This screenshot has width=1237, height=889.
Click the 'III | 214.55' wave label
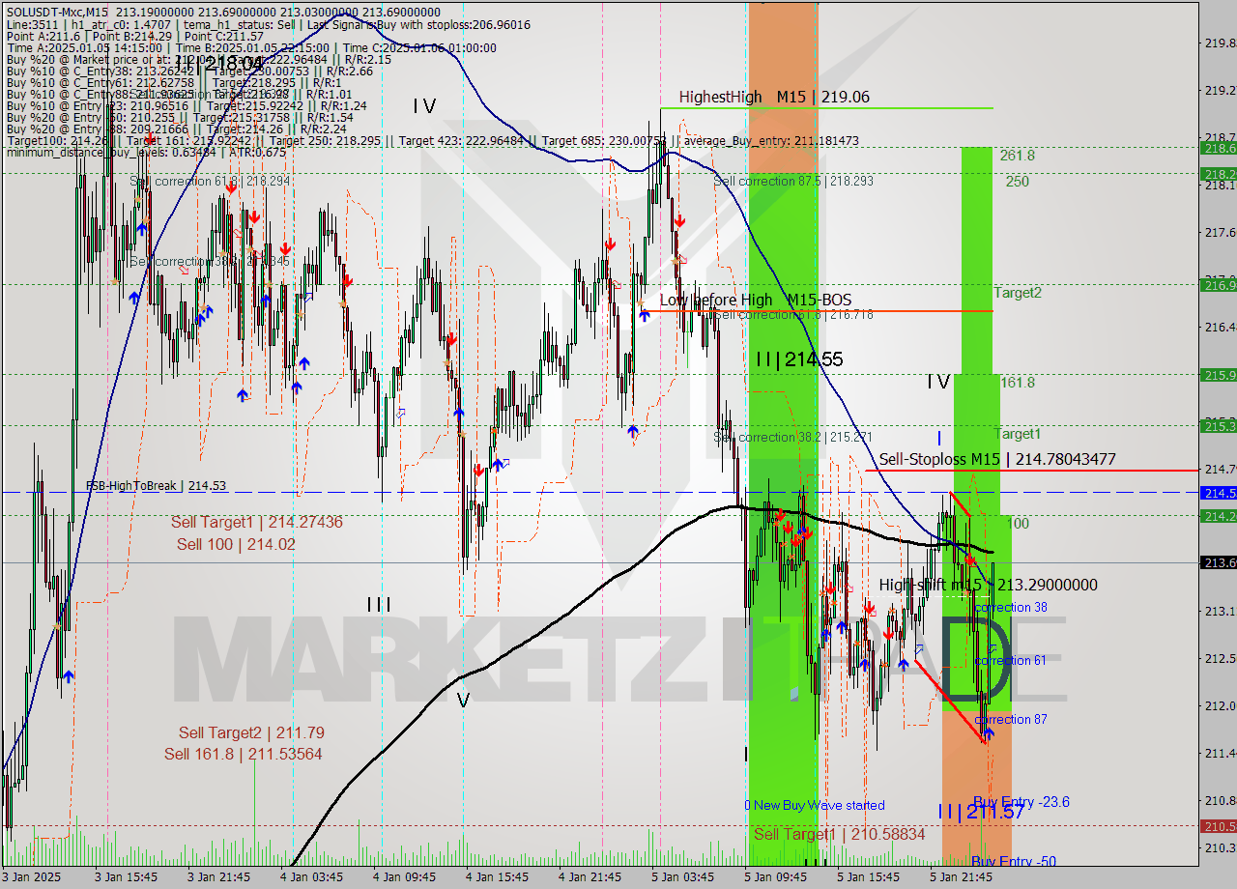click(x=799, y=359)
